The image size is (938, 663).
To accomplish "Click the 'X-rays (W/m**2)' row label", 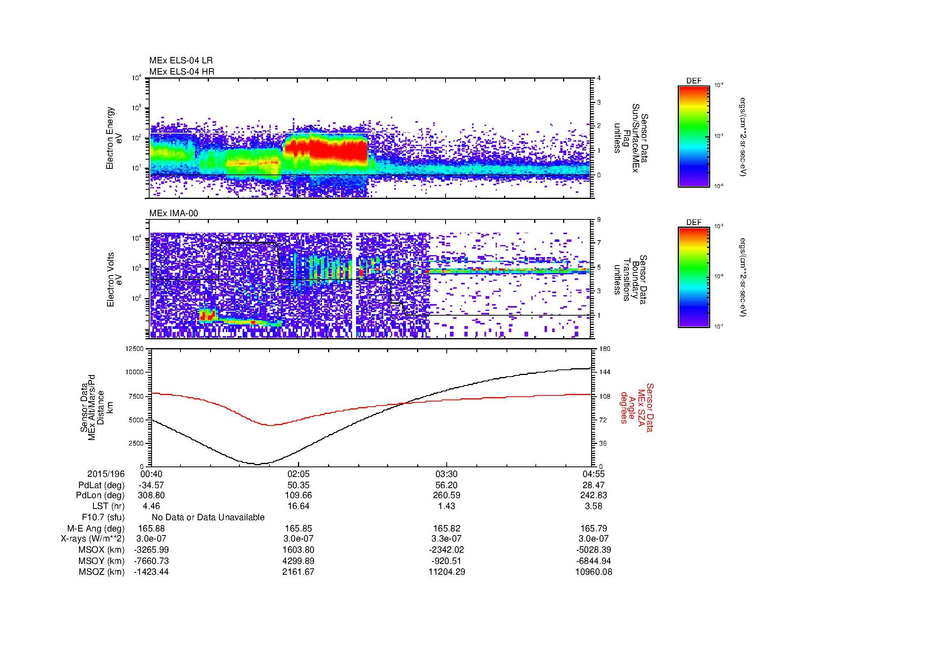I will pos(93,539).
